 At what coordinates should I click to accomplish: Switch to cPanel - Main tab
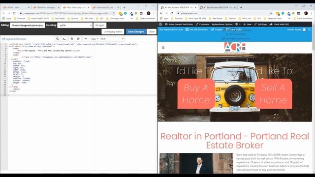click(x=16, y=7)
